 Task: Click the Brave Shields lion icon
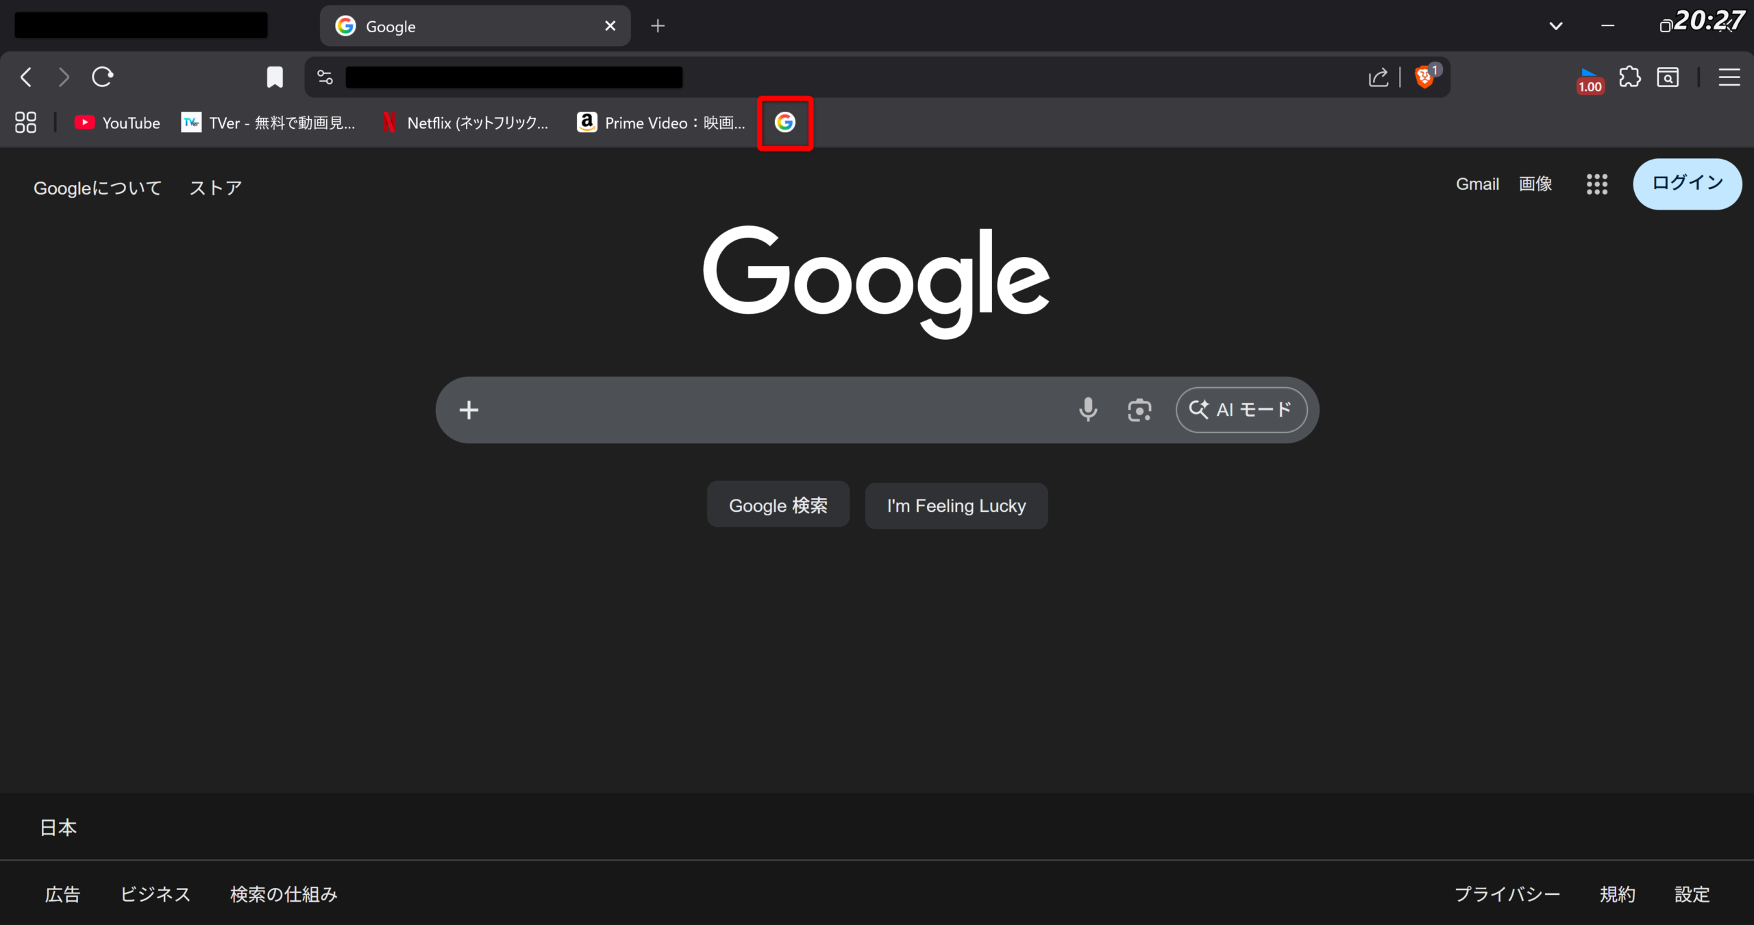tap(1424, 77)
